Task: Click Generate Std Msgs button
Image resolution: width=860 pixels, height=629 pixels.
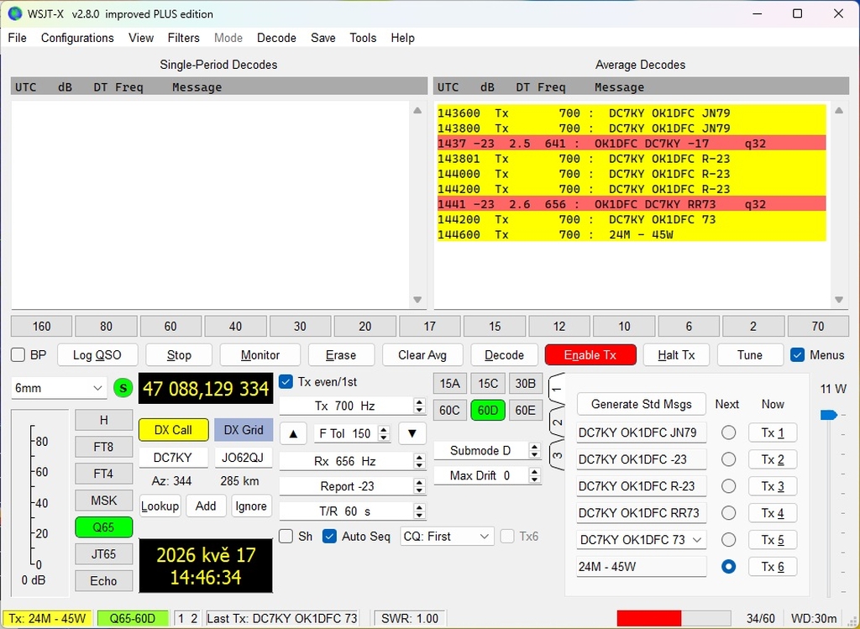Action: click(641, 404)
